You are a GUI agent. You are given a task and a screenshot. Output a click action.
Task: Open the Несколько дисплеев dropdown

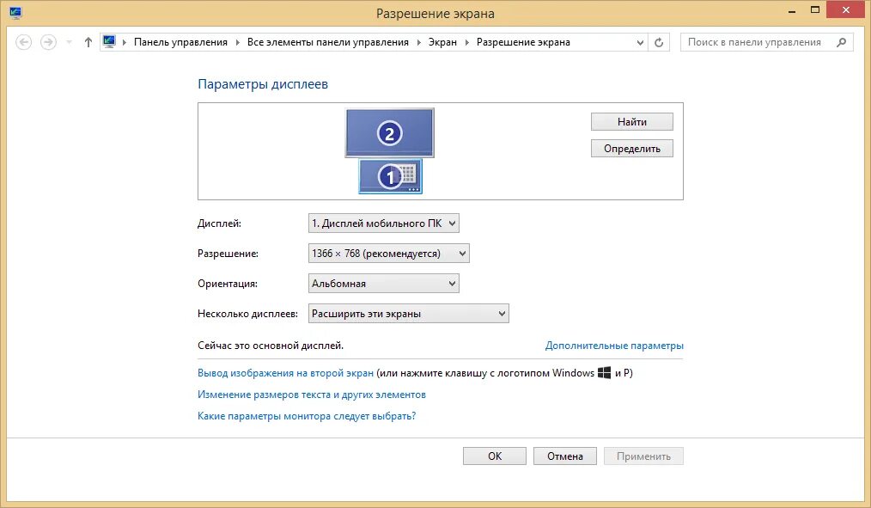[409, 314]
